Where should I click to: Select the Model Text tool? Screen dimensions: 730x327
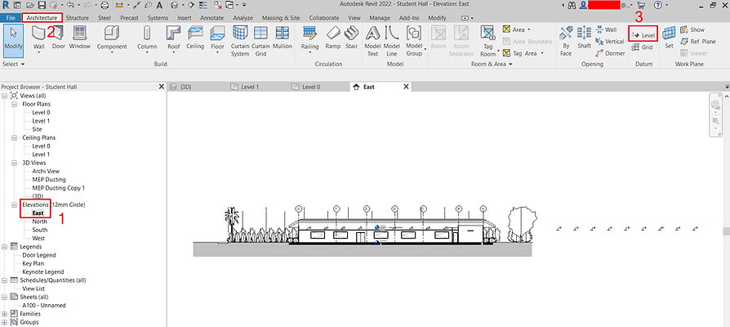coord(373,41)
